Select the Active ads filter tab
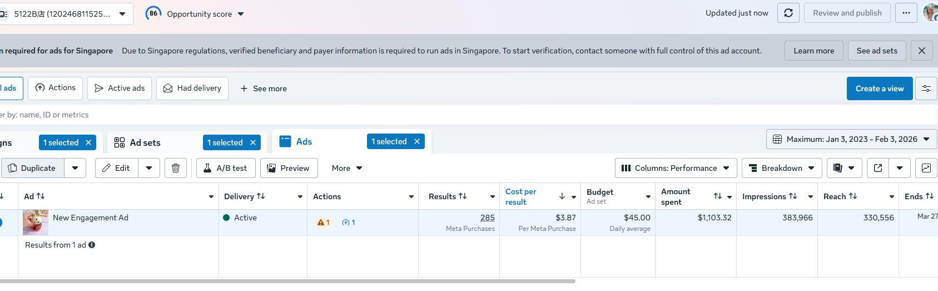Viewport: 938px width, 291px height. 120,88
